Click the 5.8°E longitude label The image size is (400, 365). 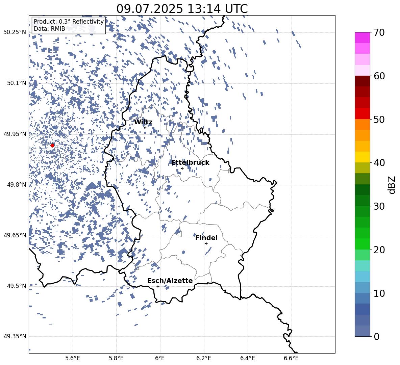[116, 358]
